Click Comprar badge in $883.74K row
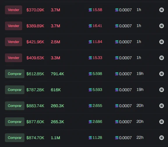The height and width of the screenshot is (147, 168). click(x=15, y=106)
